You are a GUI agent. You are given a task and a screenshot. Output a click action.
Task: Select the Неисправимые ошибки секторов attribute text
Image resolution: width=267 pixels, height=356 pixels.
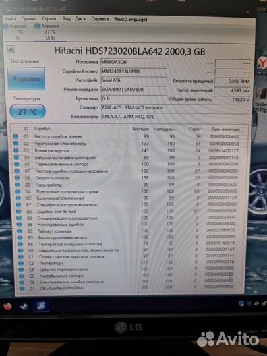(71, 282)
